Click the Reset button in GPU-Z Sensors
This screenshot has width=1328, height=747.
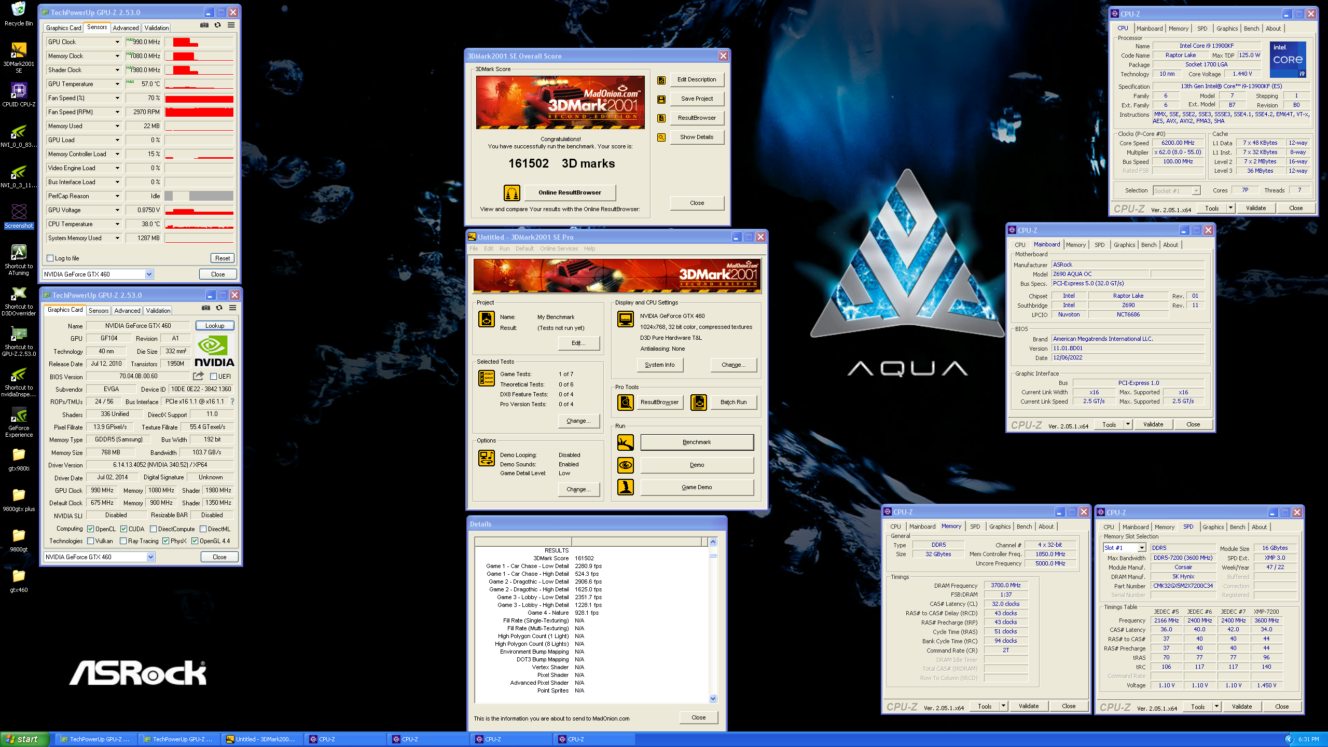223,258
